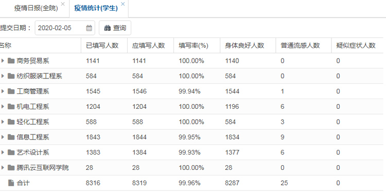386x193 pixels.
Task: Click the calendar icon in date field
Action: (89, 28)
